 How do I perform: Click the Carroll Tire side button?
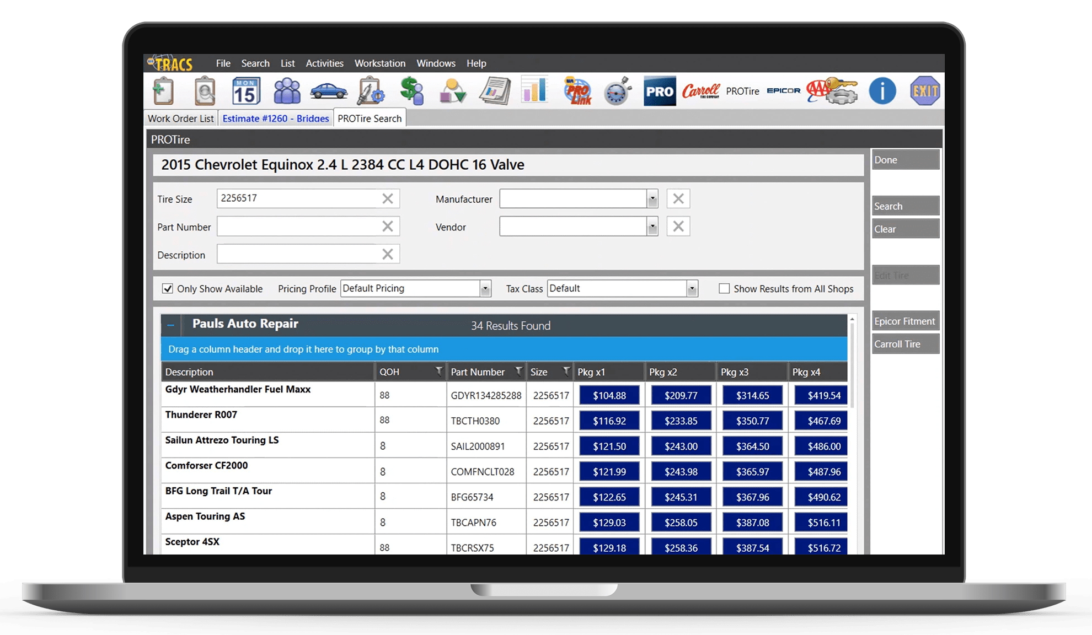pos(906,344)
